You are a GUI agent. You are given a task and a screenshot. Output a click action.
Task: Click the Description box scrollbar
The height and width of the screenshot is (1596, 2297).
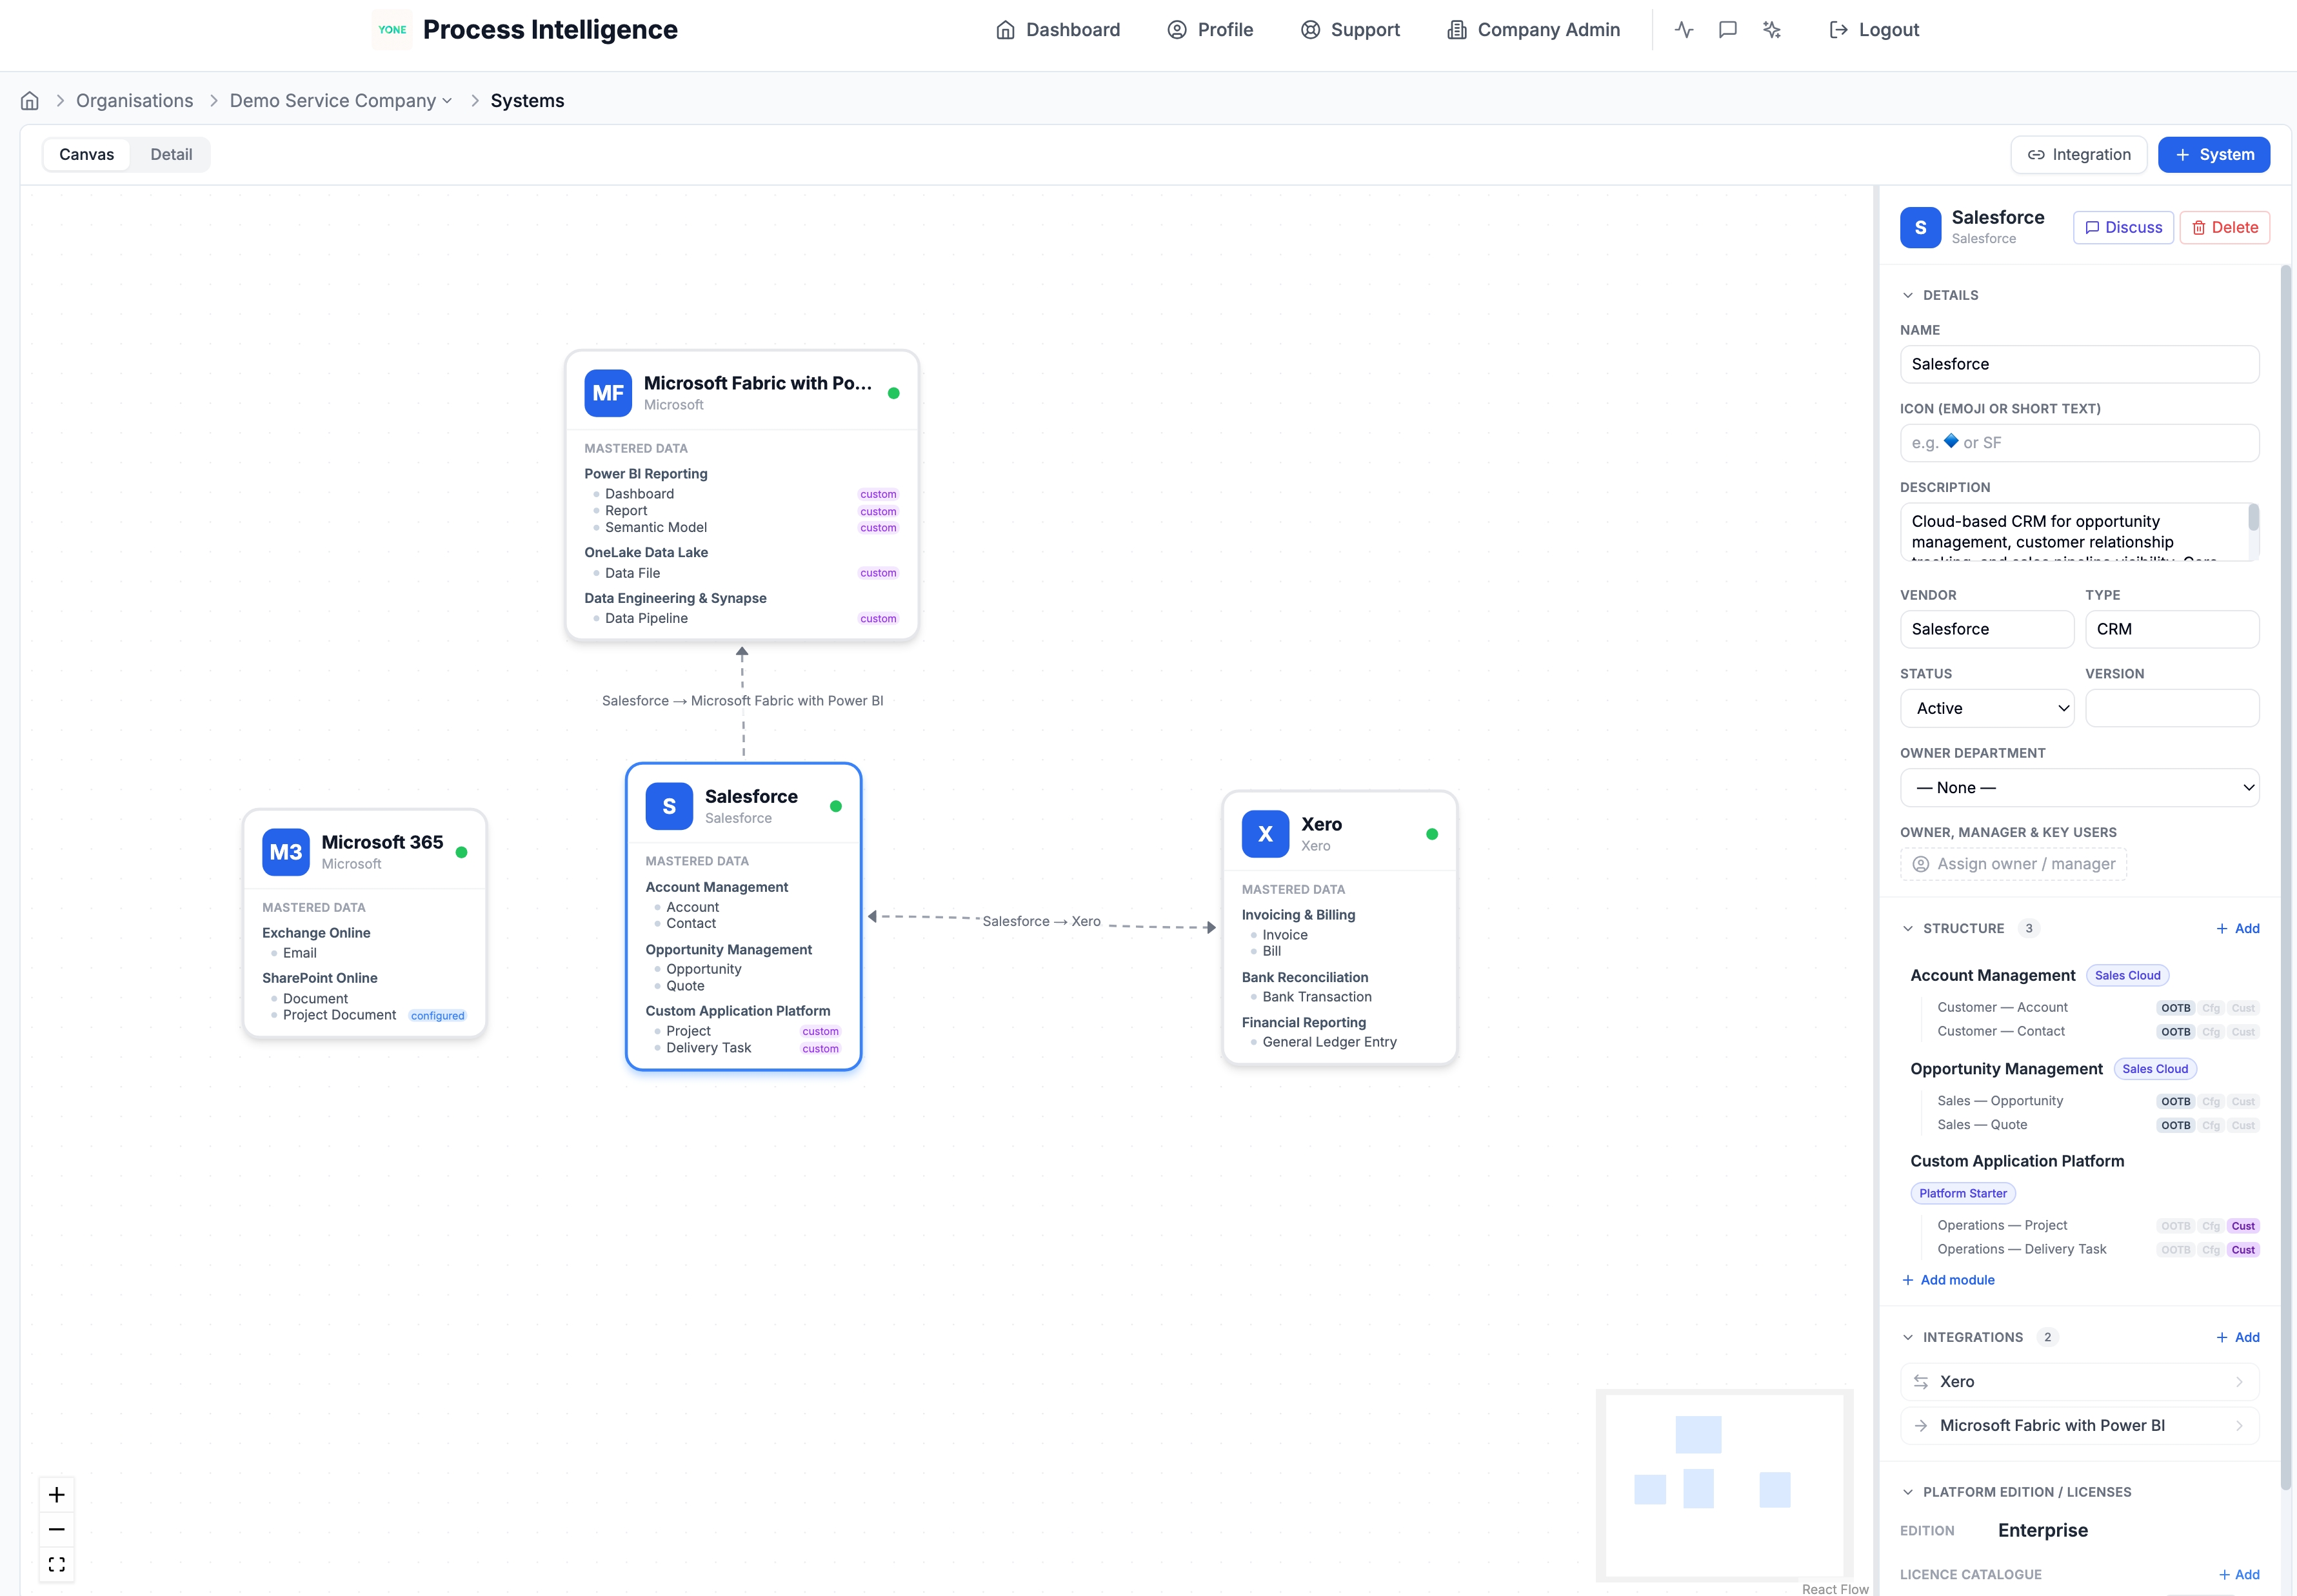2253,518
